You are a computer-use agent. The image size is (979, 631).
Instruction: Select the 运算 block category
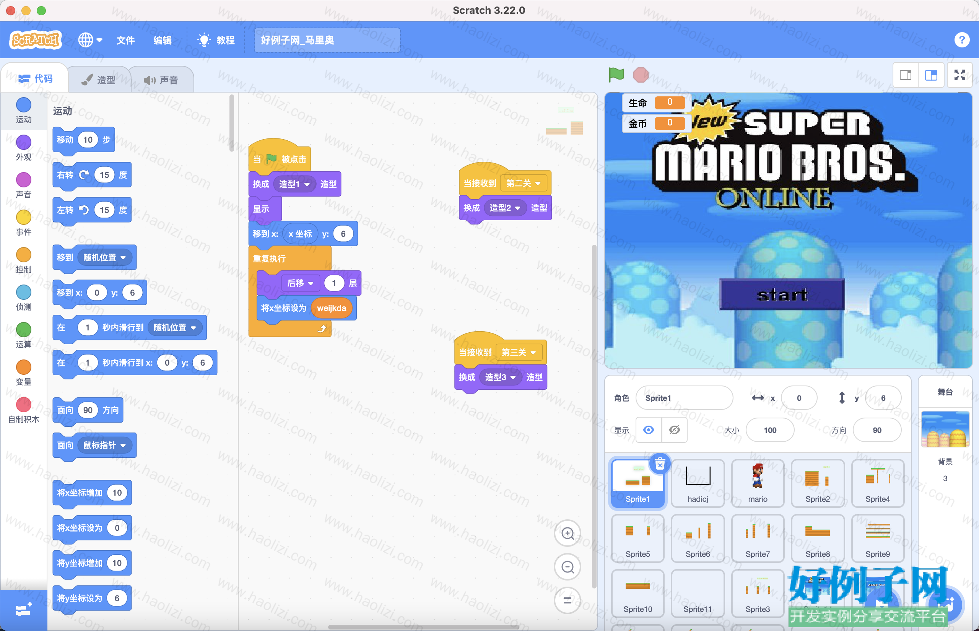click(24, 336)
